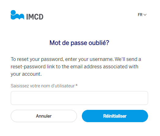
Task: Click the blue IMCD logo symbol
Action: pos(17,15)
